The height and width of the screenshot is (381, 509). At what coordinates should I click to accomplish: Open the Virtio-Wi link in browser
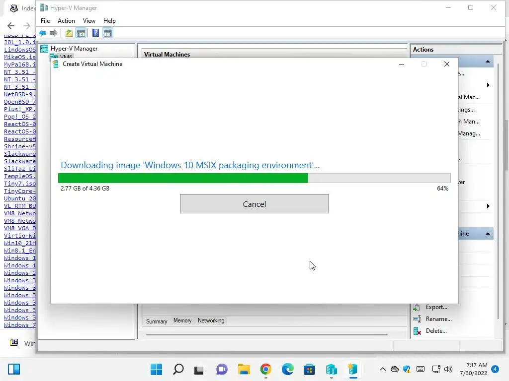(x=20, y=236)
